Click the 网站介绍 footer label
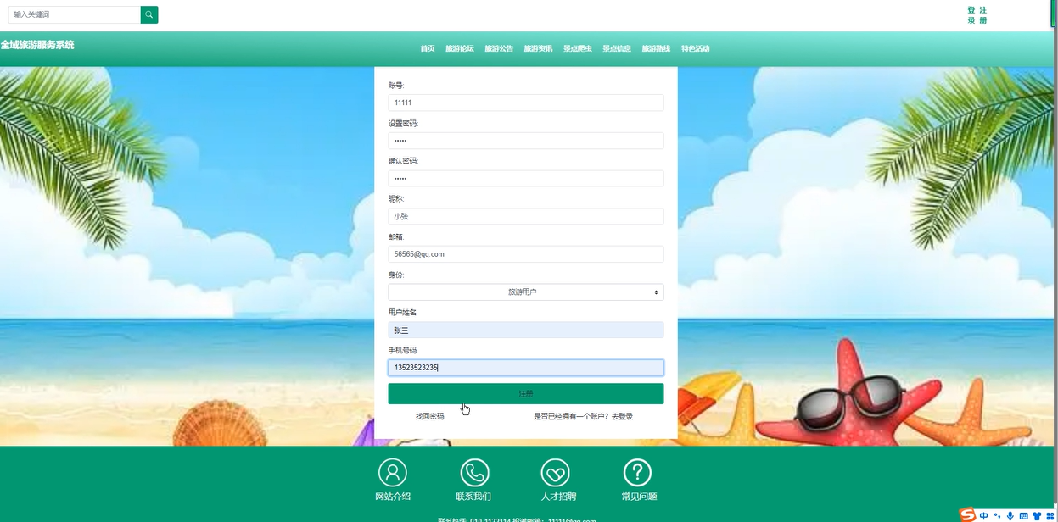Viewport: 1058px width, 522px height. [392, 497]
